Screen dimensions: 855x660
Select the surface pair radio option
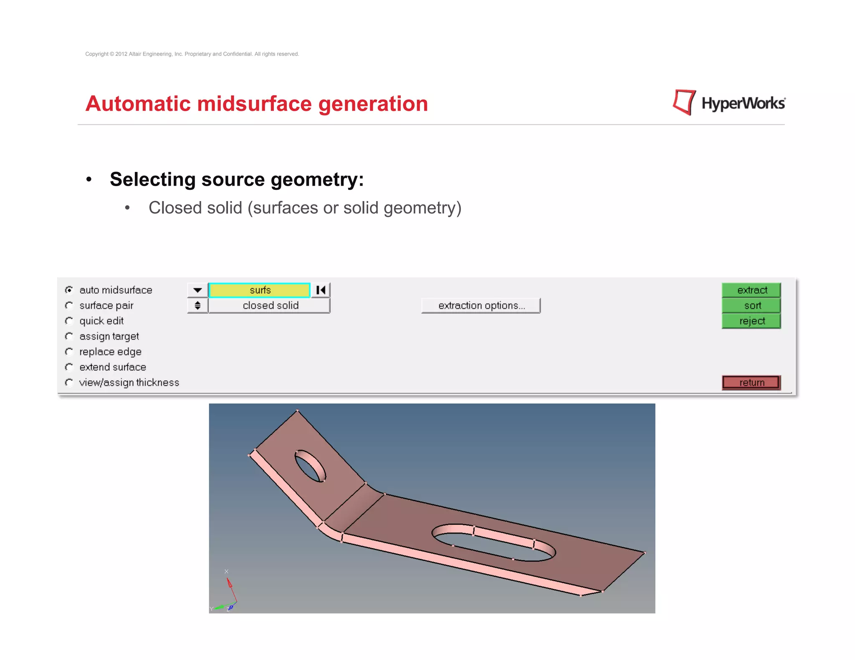point(69,305)
